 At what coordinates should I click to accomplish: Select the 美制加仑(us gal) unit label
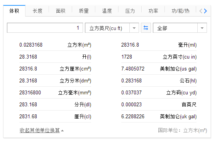(178, 69)
